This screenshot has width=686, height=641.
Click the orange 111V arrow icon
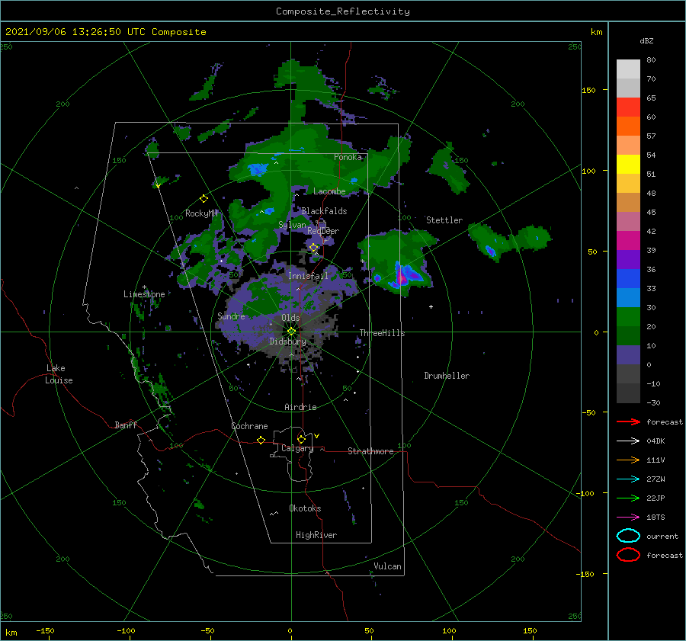point(628,460)
